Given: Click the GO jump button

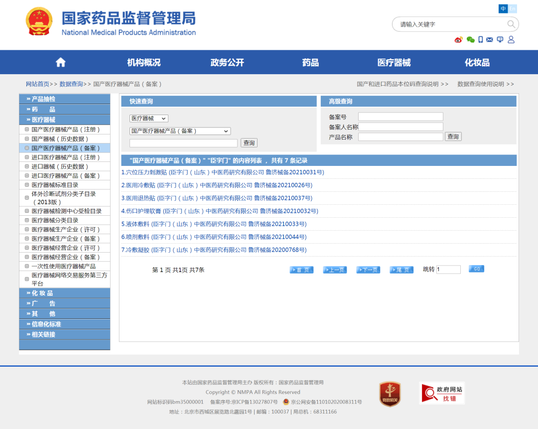Looking at the screenshot, I should coord(476,269).
